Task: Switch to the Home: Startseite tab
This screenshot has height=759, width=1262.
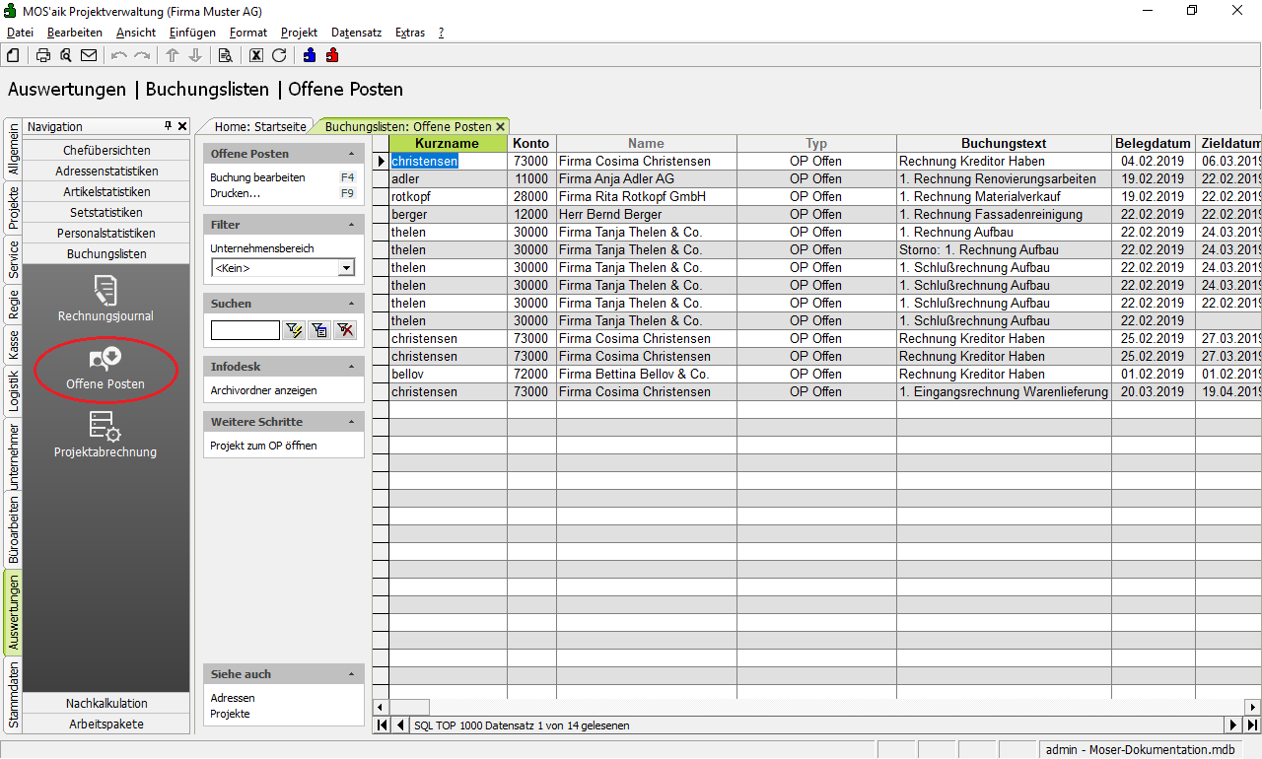Action: 260,126
